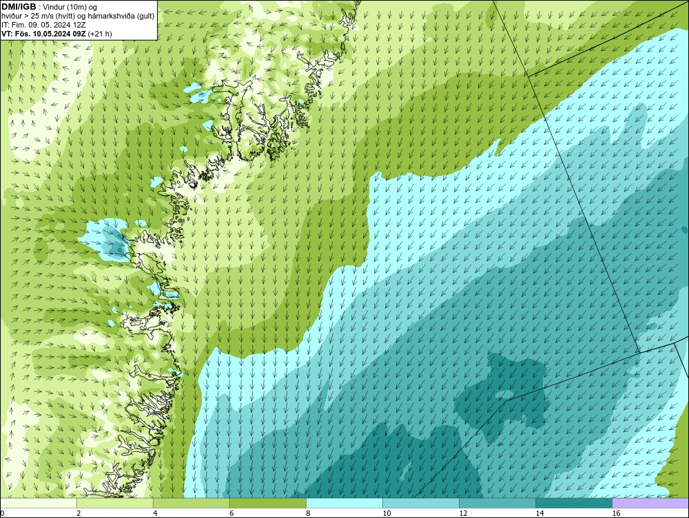This screenshot has width=689, height=518.
Task: Click the 'hviður > 25 m/s' legend line
Action: tap(78, 17)
